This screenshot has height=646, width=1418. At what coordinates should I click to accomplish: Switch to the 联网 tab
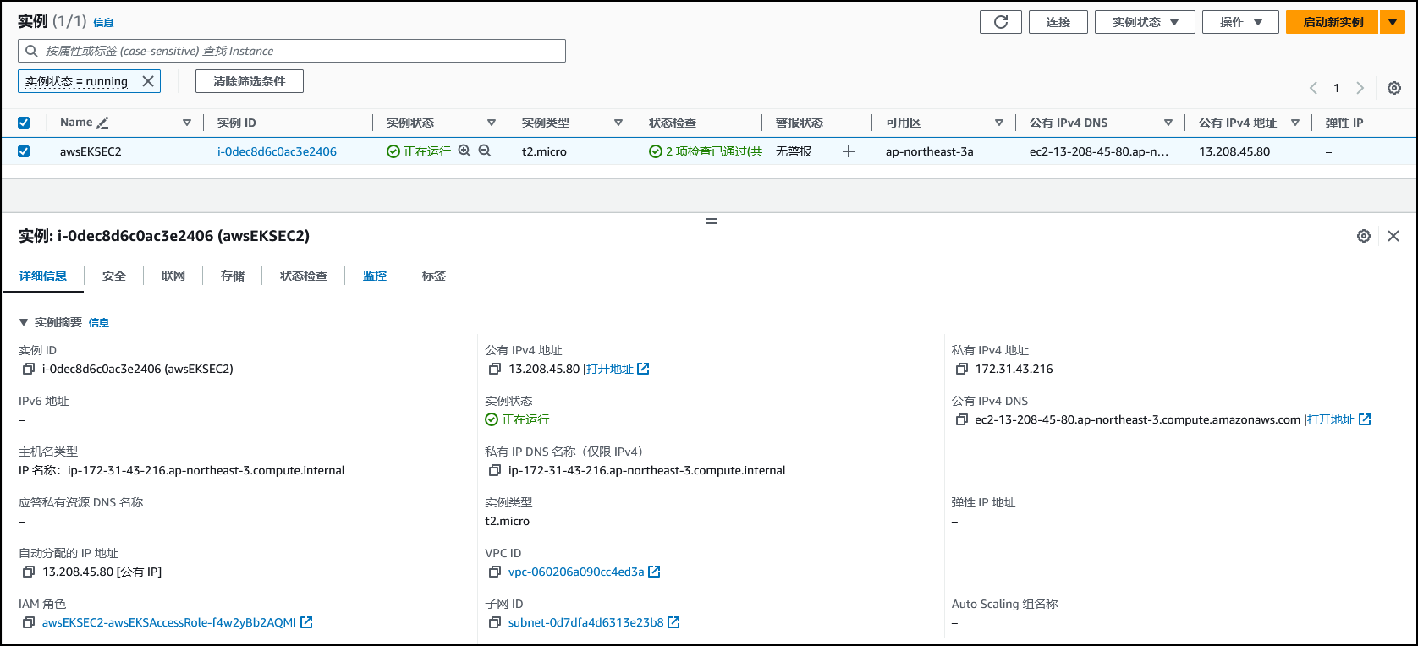tap(173, 276)
